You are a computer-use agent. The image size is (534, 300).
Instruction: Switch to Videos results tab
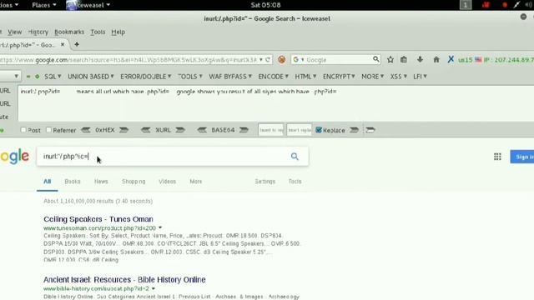point(167,182)
